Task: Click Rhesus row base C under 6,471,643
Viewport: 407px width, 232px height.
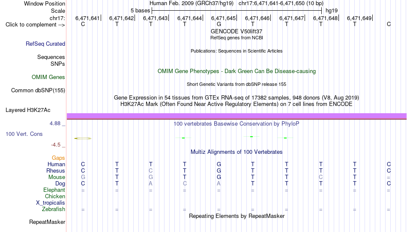Action: click(x=150, y=170)
